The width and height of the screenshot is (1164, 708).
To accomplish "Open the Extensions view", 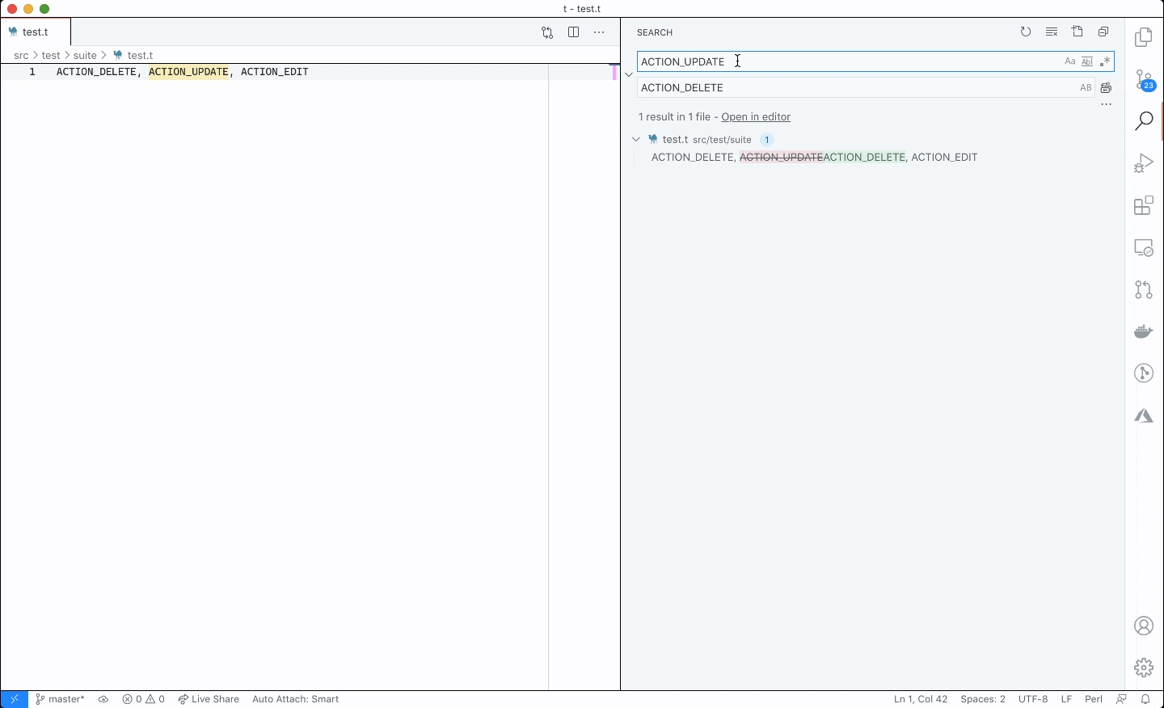I will (1144, 205).
